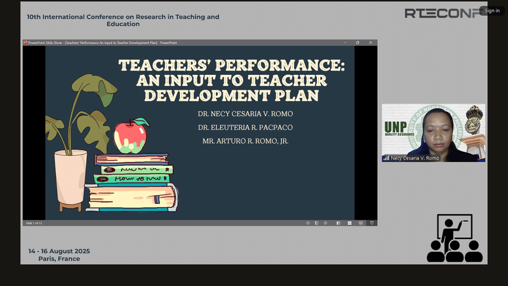Advance to next slide using status bar arrow
This screenshot has height=286, width=508.
(x=326, y=223)
